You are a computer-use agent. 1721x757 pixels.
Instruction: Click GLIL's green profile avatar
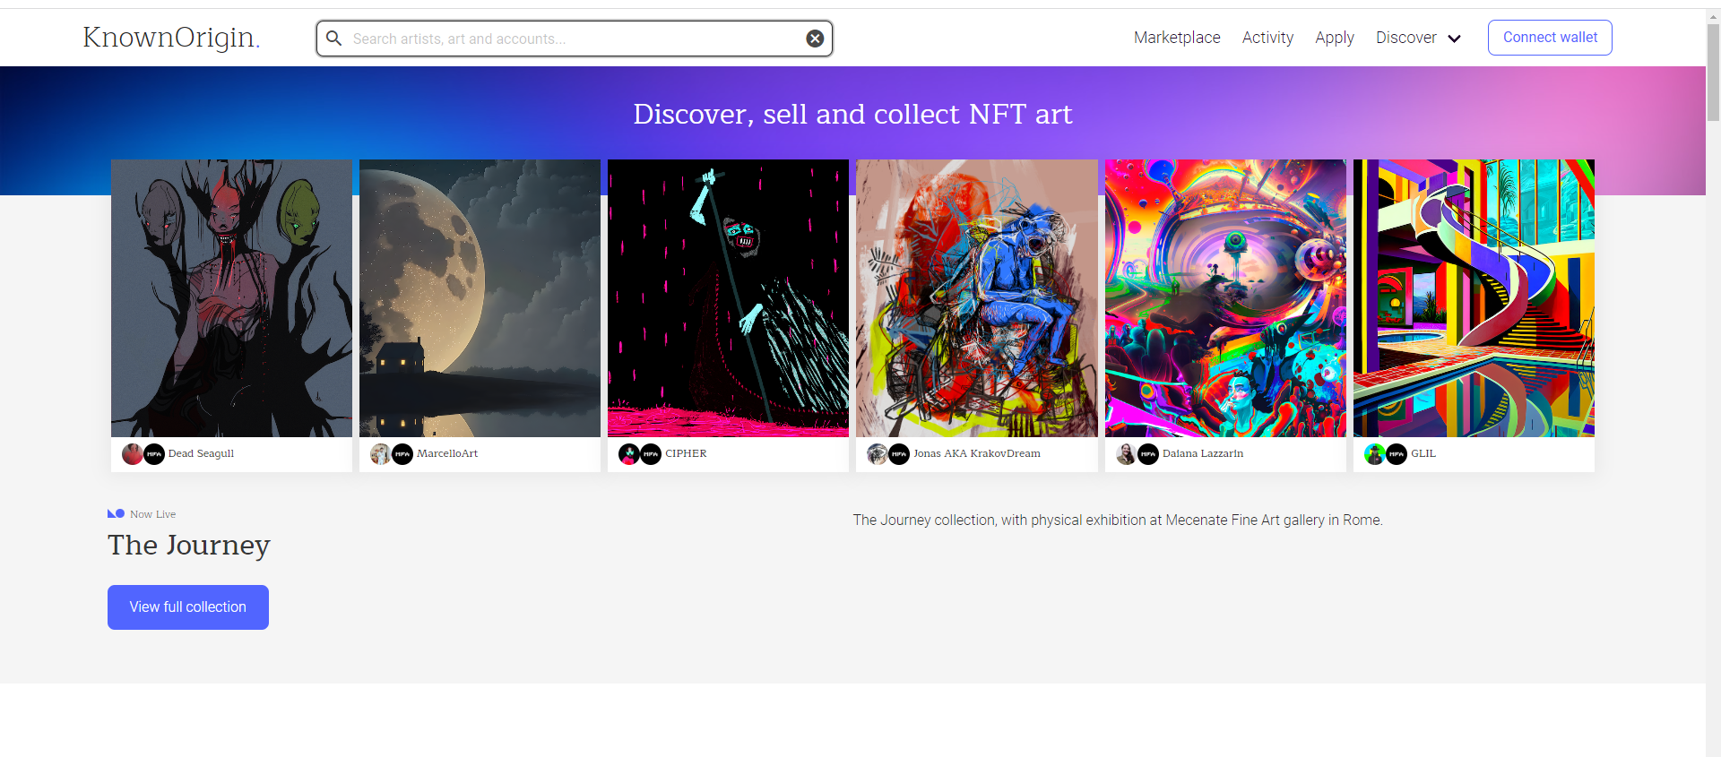coord(1375,454)
